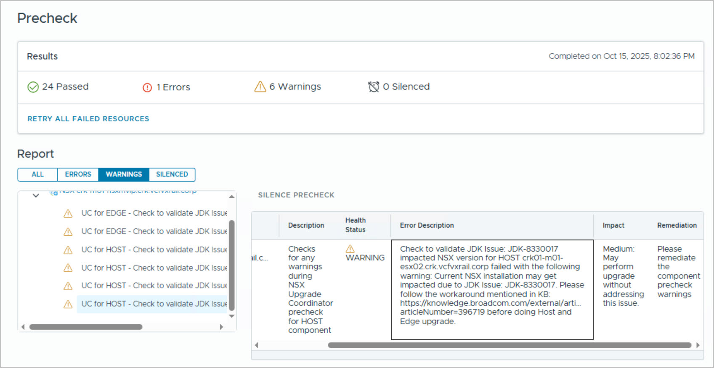Viewport: 714px width, 368px height.
Task: Click tree list scroll-down arrow
Action: [x=231, y=316]
